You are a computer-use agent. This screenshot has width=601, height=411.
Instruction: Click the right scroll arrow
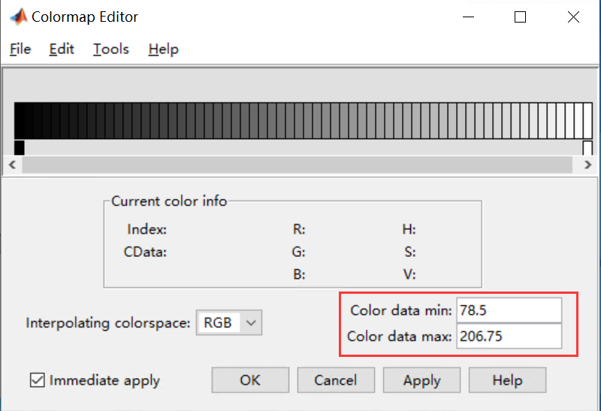tap(588, 165)
